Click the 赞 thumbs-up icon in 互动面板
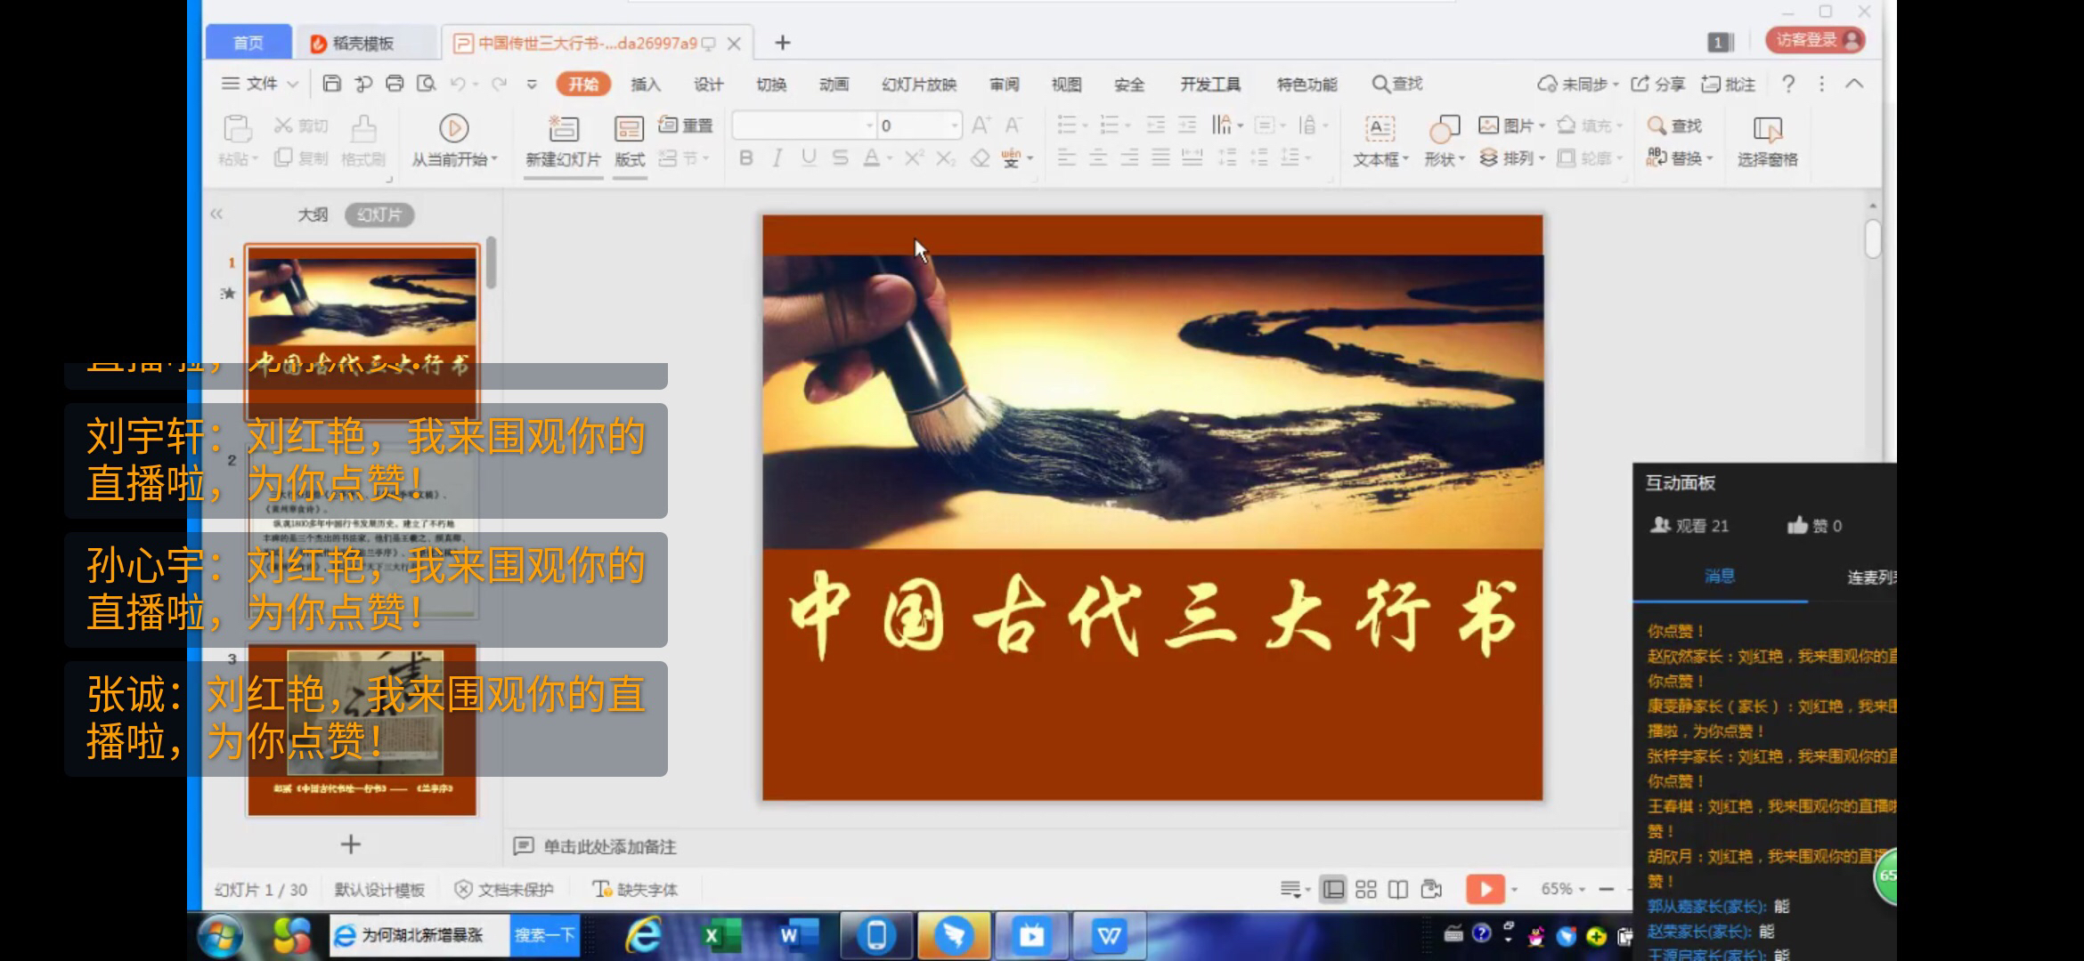2084x961 pixels. (1797, 526)
